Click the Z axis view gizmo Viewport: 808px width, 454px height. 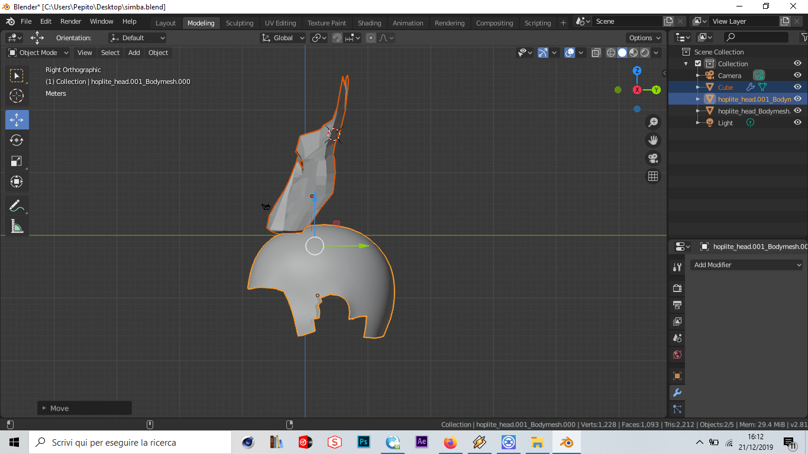point(637,71)
